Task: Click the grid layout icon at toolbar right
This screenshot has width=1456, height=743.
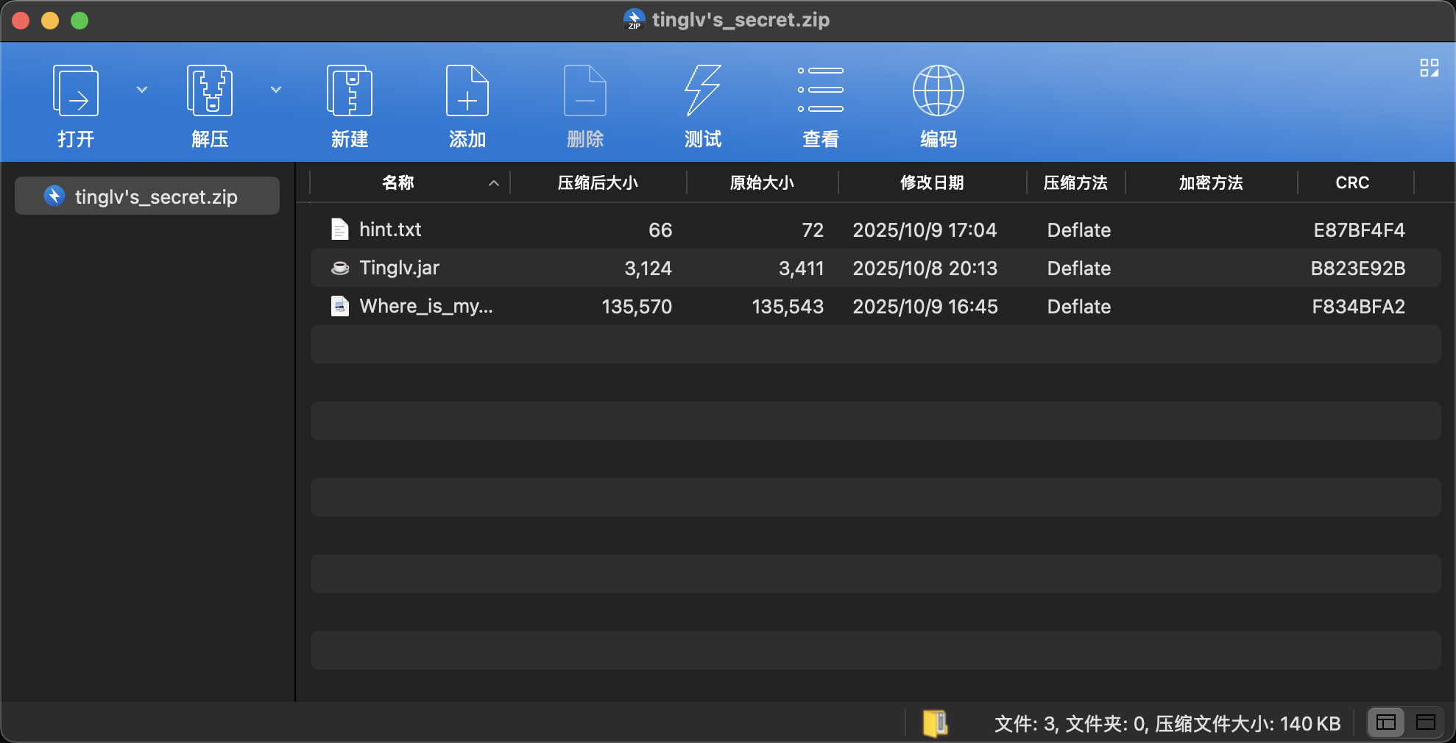Action: click(1429, 68)
